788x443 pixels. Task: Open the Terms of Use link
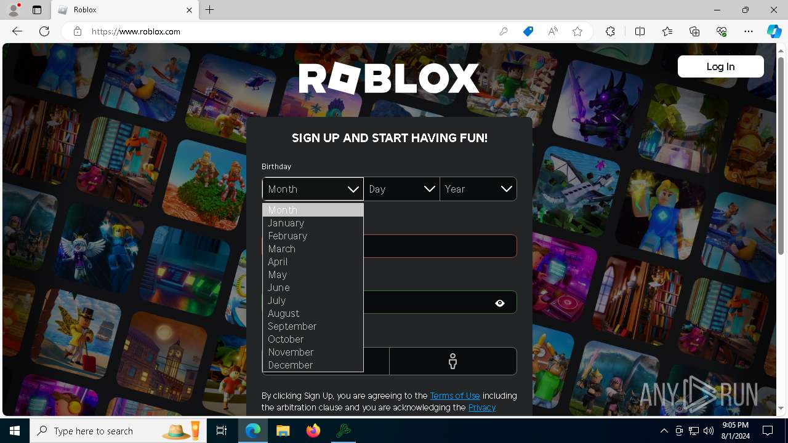pos(455,396)
